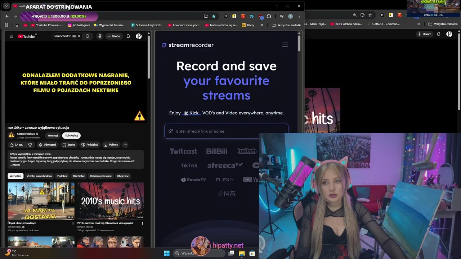Open Microsoft Store from taskbar
This screenshot has height=259, width=461.
click(252, 253)
